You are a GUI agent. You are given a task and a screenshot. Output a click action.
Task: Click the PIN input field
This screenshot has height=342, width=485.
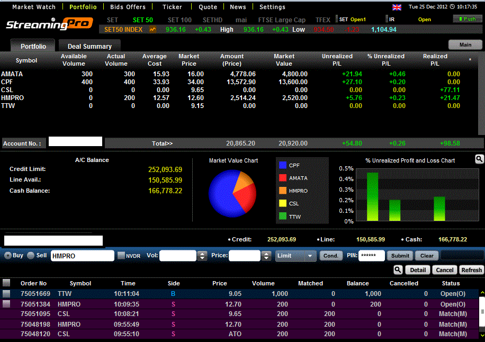372,256
